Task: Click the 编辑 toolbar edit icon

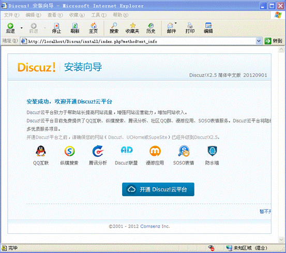Action: 208,28
